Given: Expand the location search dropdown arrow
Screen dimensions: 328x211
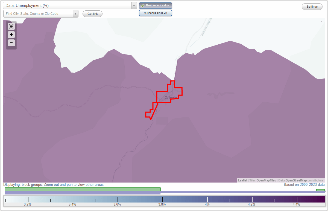Looking at the screenshot, I should pyautogui.click(x=76, y=14).
